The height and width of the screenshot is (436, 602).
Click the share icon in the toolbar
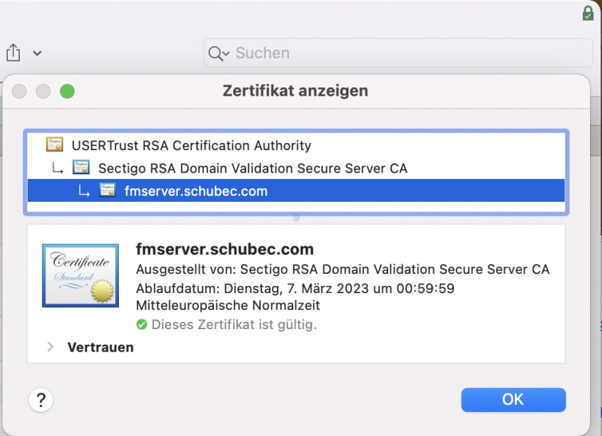(x=13, y=52)
